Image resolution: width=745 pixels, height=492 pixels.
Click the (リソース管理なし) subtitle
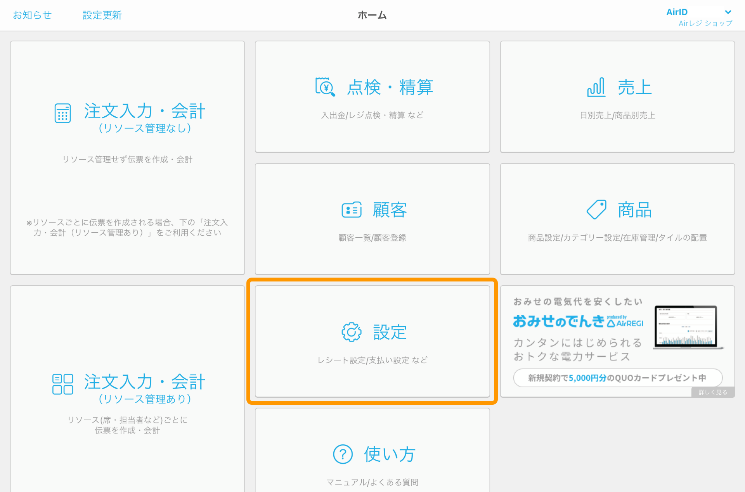(x=145, y=128)
